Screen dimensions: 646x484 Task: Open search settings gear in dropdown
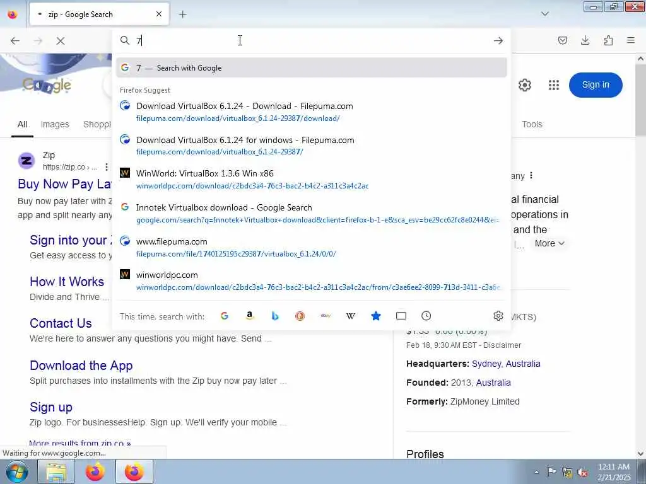point(498,316)
